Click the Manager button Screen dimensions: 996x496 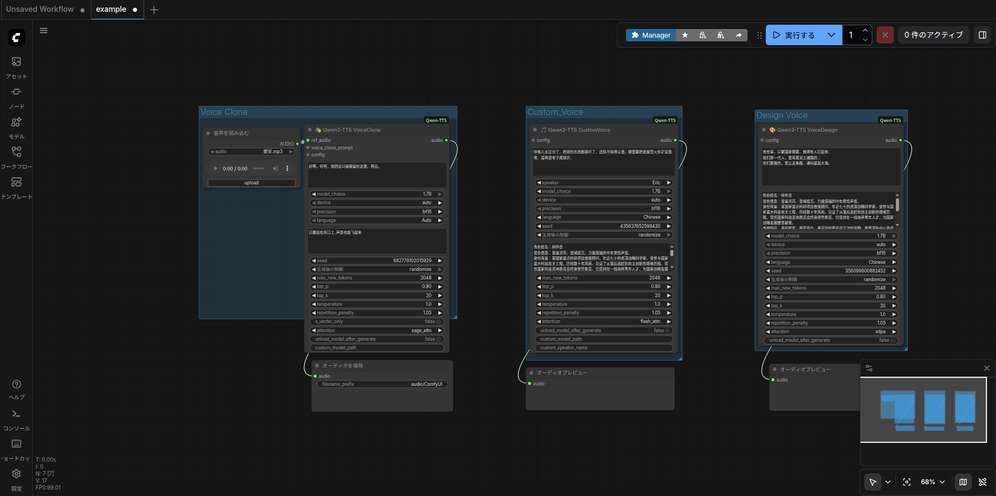651,35
